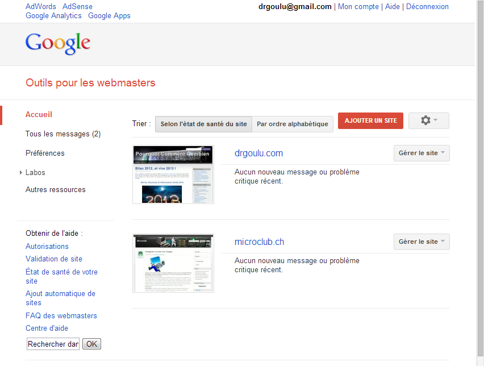The image size is (484, 366).
Task: Open the microclub.ch site link
Action: point(259,242)
